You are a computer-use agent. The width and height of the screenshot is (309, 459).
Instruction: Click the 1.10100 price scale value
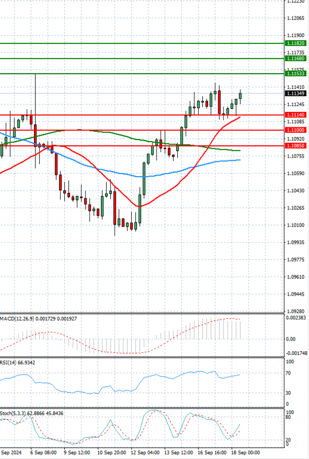point(296,225)
